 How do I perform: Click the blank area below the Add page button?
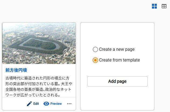tap(117, 98)
